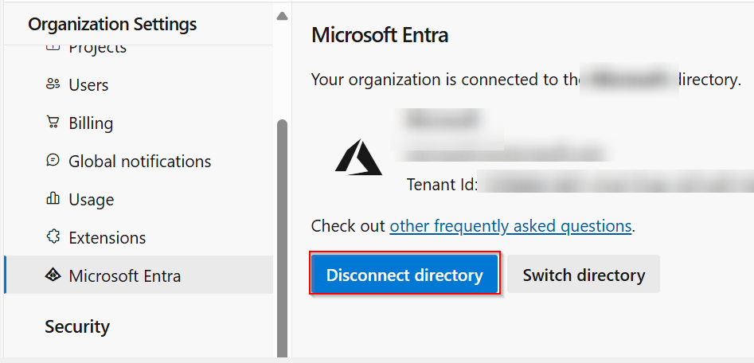This screenshot has width=754, height=363.
Task: Click the Disconnect directory button
Action: (404, 275)
